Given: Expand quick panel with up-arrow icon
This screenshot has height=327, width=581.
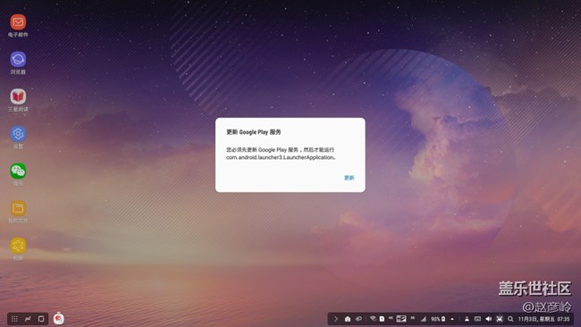Looking at the screenshot, I should 452,319.
